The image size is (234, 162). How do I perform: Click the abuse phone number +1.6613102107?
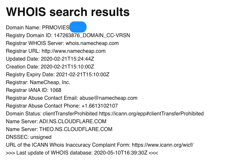pos(100,106)
